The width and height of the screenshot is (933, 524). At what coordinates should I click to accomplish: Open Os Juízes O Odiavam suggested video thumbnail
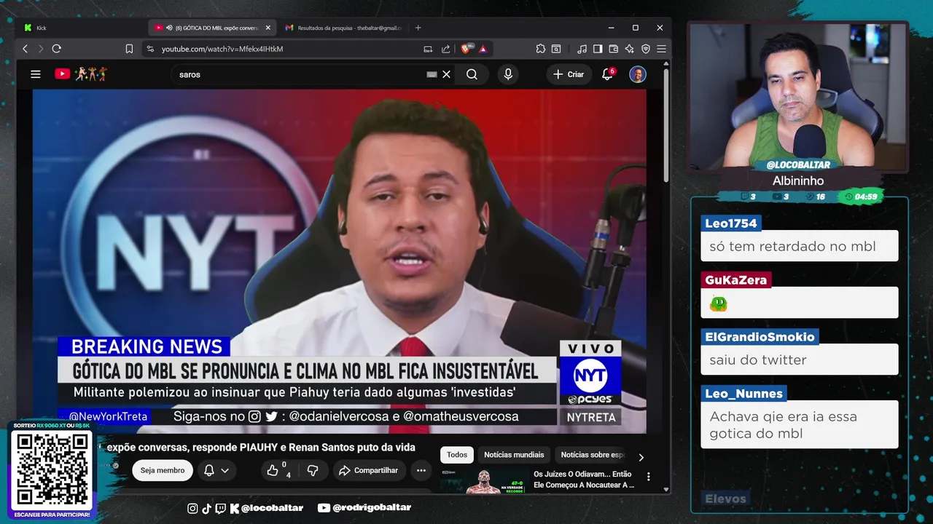[x=483, y=481]
